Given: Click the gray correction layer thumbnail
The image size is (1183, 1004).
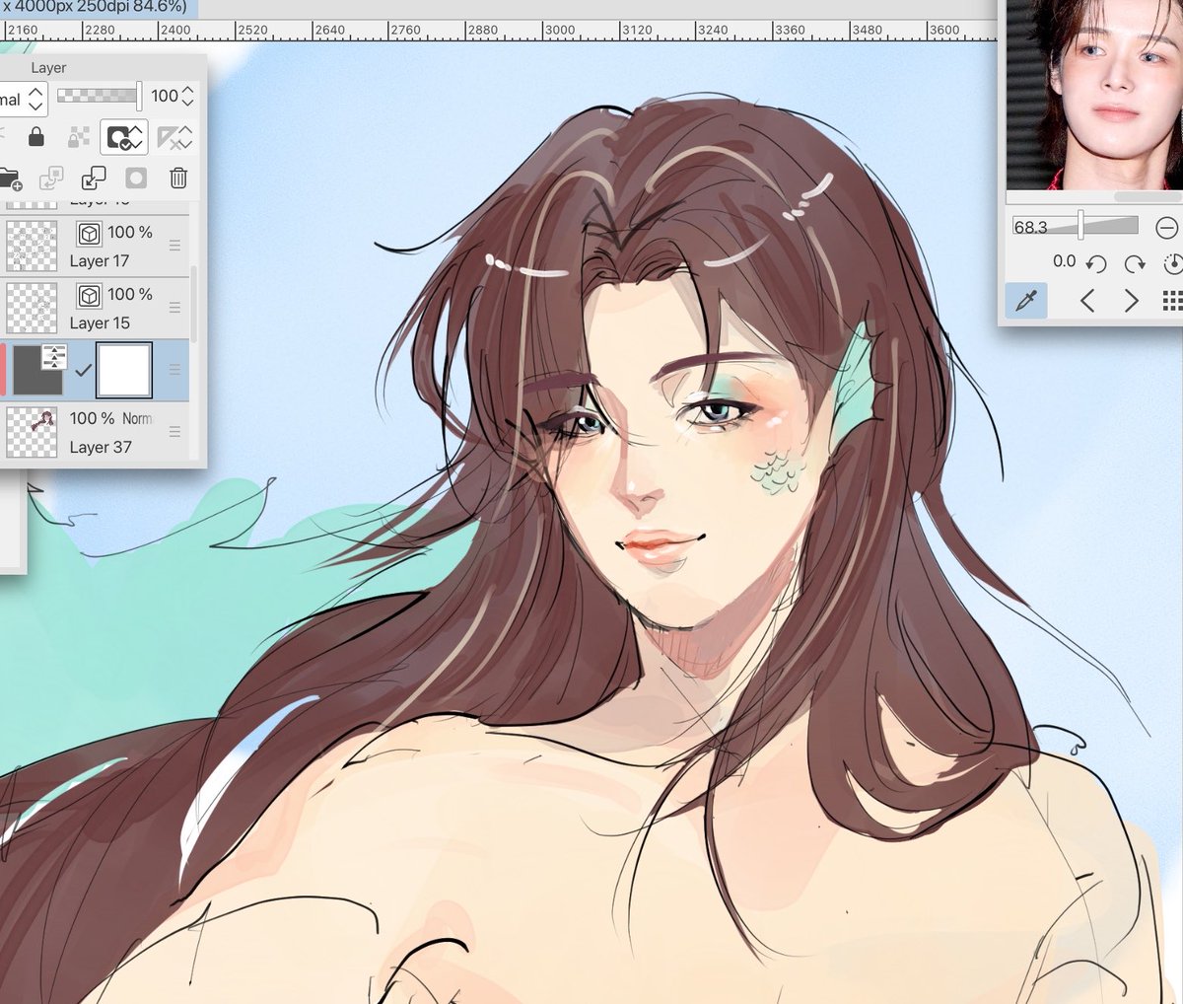Looking at the screenshot, I should (x=37, y=371).
